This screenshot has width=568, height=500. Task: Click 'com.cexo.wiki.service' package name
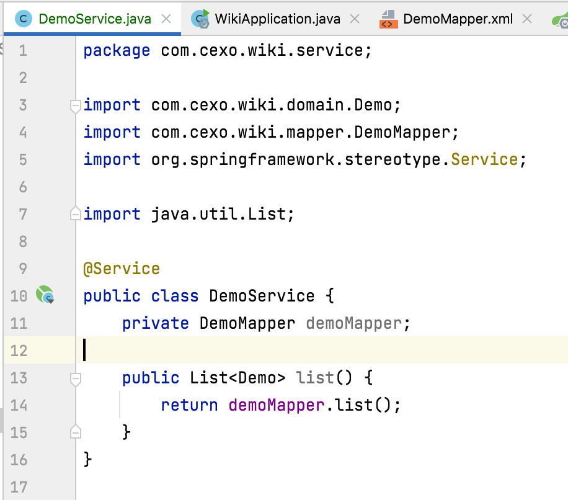point(262,50)
